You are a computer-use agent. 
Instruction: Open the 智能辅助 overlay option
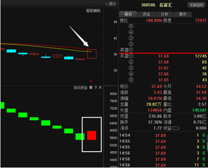click(93, 11)
